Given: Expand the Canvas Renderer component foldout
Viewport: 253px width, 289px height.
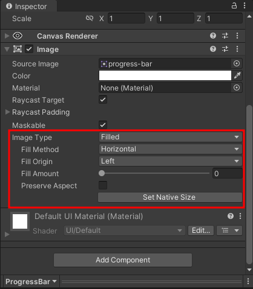Looking at the screenshot, I should [7, 36].
